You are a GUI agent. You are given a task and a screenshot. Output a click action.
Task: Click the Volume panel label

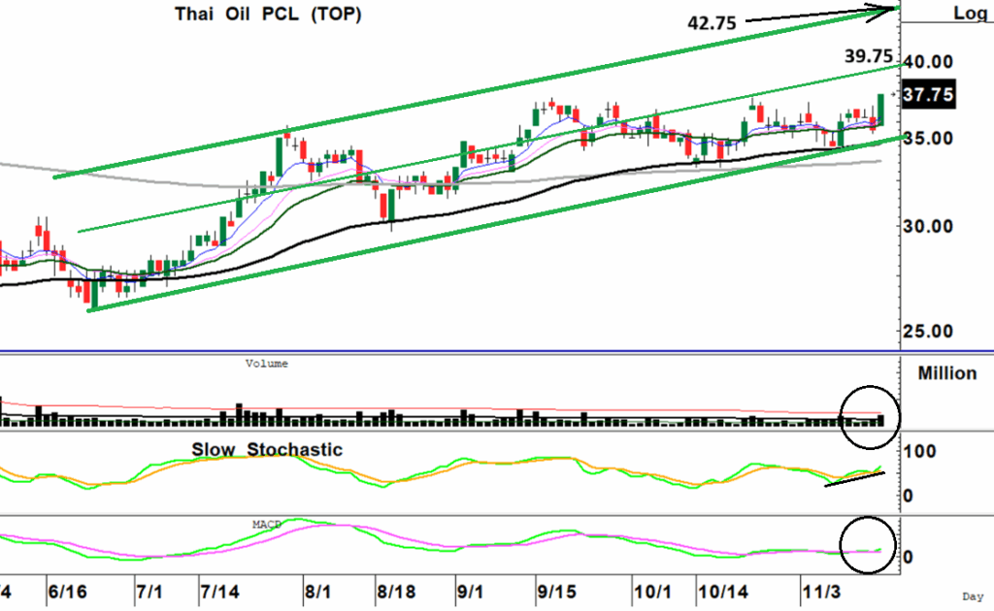[266, 365]
